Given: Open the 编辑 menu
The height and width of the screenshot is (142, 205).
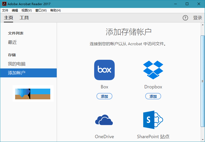Looking at the screenshot, I should [15, 10].
